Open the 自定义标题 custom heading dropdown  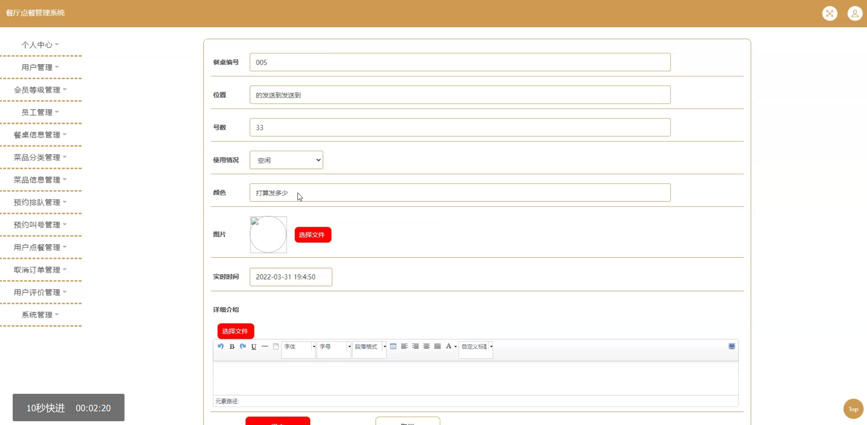(476, 350)
